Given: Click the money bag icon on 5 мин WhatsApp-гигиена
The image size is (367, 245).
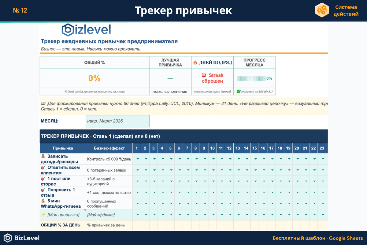Looking at the screenshot, I should pyautogui.click(x=43, y=201).
